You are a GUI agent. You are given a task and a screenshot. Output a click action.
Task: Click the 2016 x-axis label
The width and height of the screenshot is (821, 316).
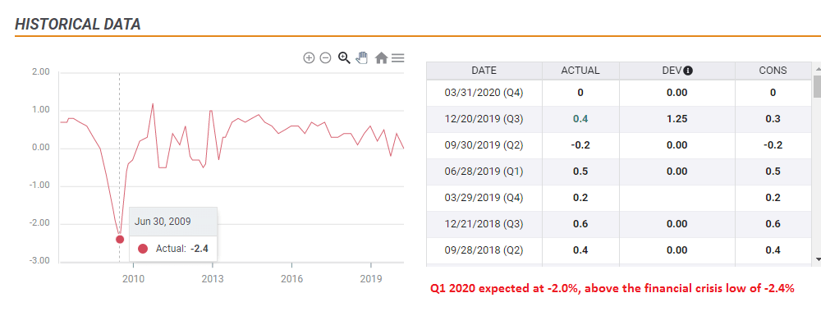[291, 279]
